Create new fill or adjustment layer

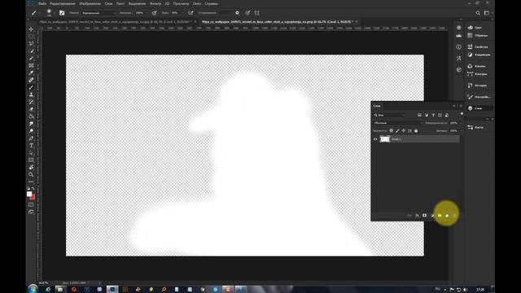click(x=432, y=216)
